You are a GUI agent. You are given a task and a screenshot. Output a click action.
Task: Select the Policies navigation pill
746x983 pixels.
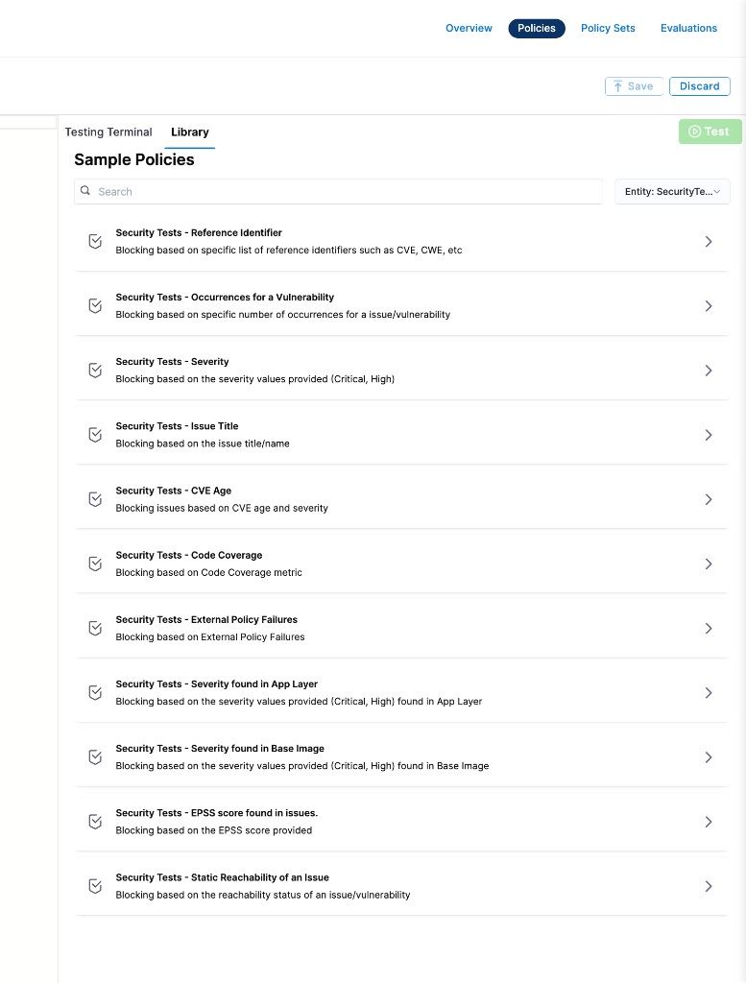click(x=537, y=28)
